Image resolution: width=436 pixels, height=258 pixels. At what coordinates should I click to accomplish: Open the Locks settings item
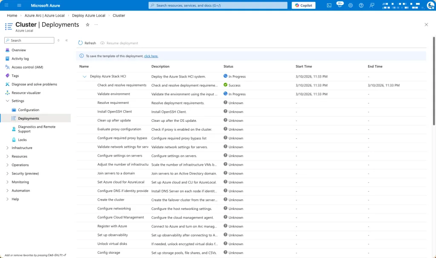[22, 140]
